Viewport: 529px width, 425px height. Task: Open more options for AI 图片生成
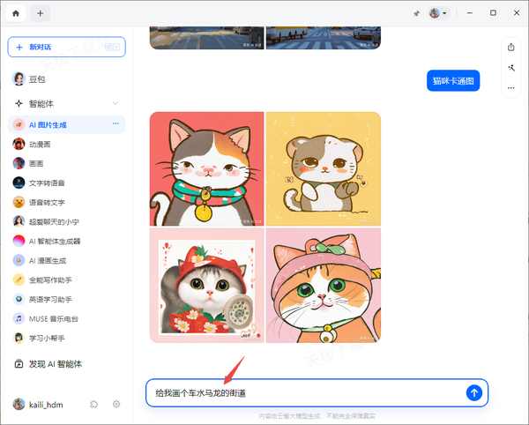point(115,123)
